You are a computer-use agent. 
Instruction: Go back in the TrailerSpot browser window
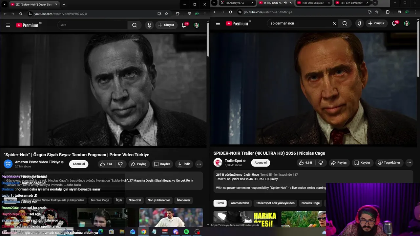coord(215,12)
